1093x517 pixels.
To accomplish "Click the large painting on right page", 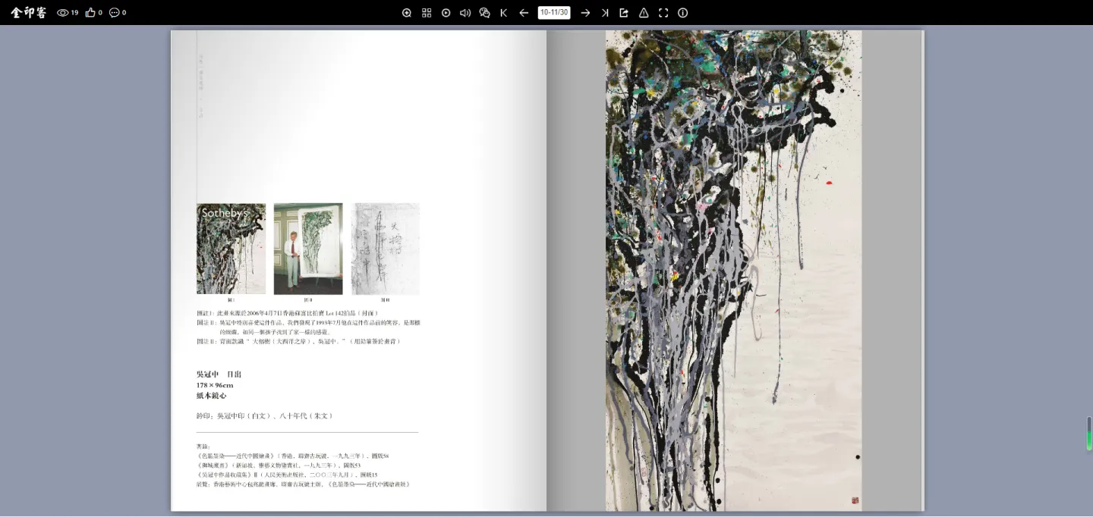I will (733, 271).
